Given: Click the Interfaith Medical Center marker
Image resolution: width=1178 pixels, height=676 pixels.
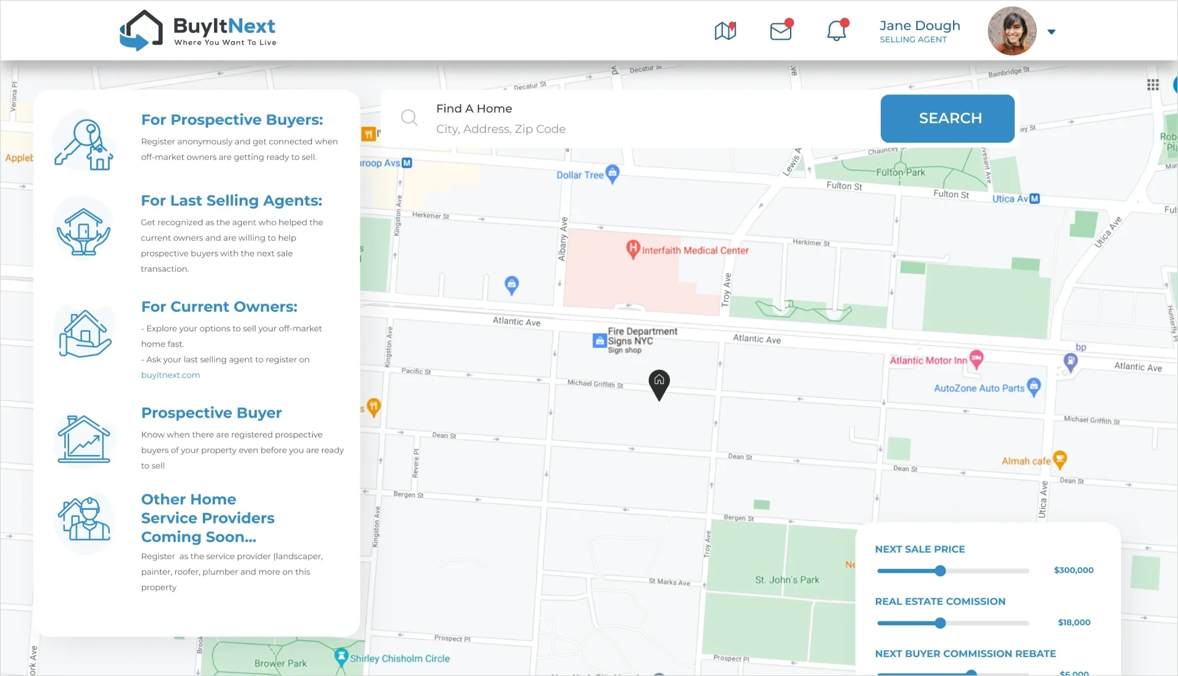Looking at the screenshot, I should [633, 249].
